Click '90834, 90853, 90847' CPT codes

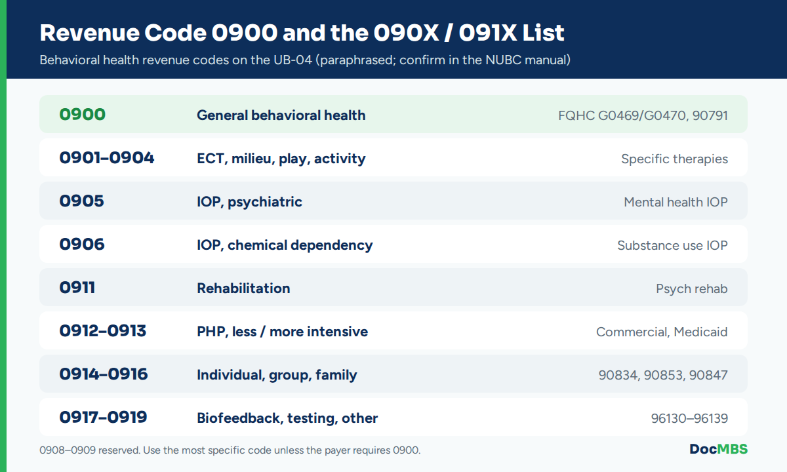pyautogui.click(x=663, y=376)
